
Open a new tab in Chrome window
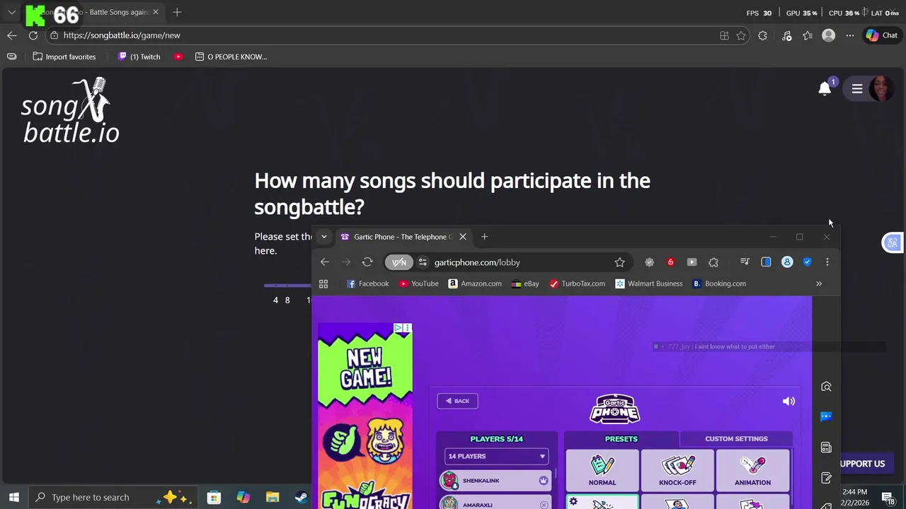tap(485, 237)
